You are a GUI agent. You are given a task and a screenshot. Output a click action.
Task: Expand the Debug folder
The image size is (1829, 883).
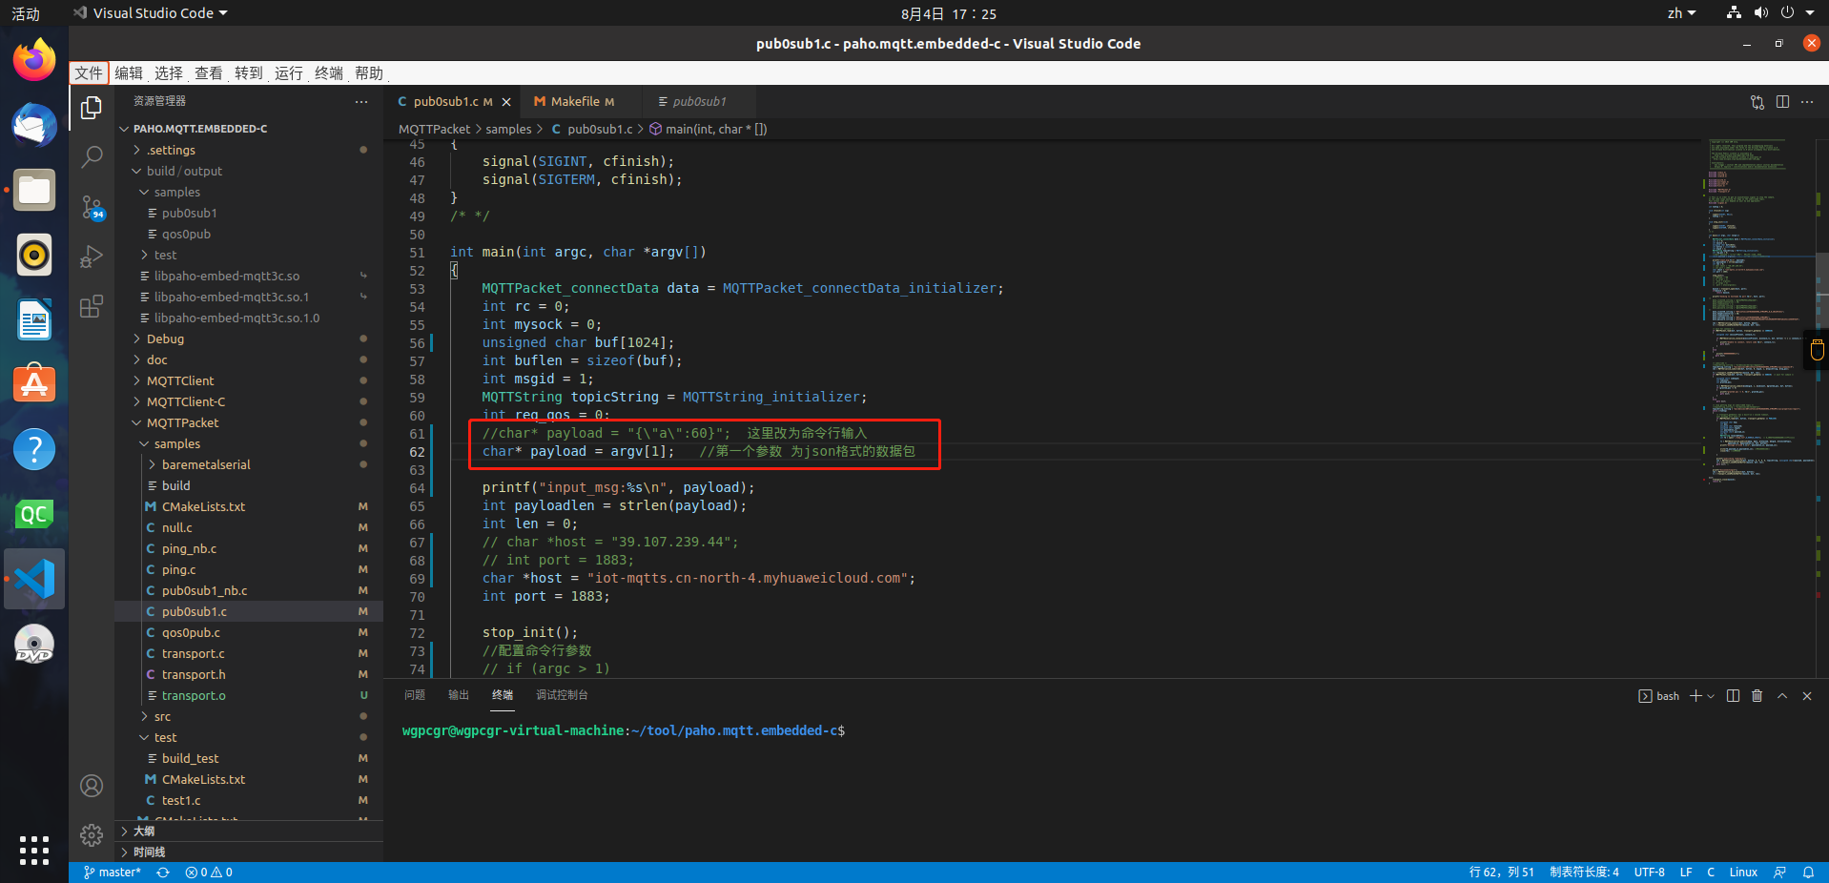coord(250,339)
